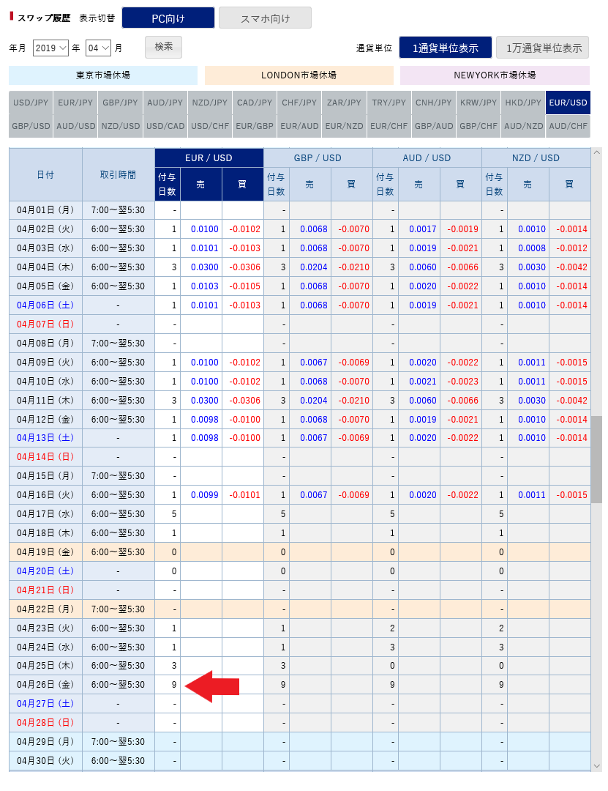Image resolution: width=608 pixels, height=791 pixels.
Task: Click the AUD / USD column group header
Action: click(x=427, y=158)
